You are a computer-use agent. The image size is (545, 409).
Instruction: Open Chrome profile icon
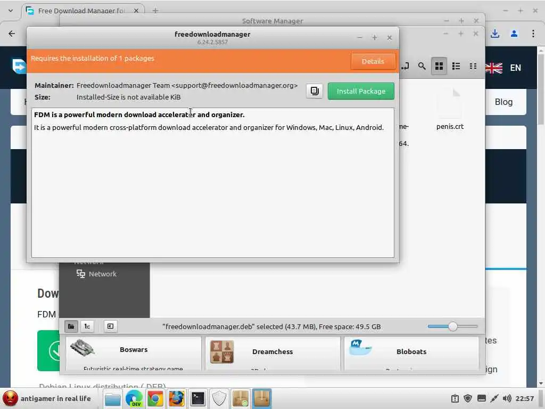[x=514, y=34]
